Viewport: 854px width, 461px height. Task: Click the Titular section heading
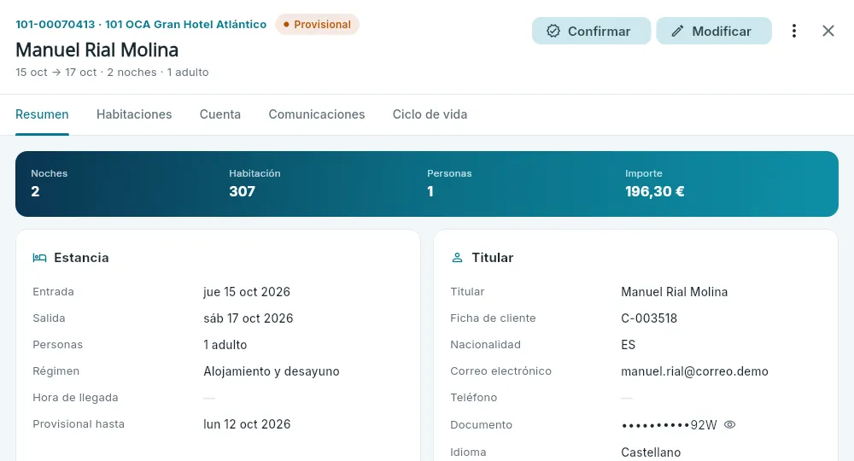(x=493, y=258)
